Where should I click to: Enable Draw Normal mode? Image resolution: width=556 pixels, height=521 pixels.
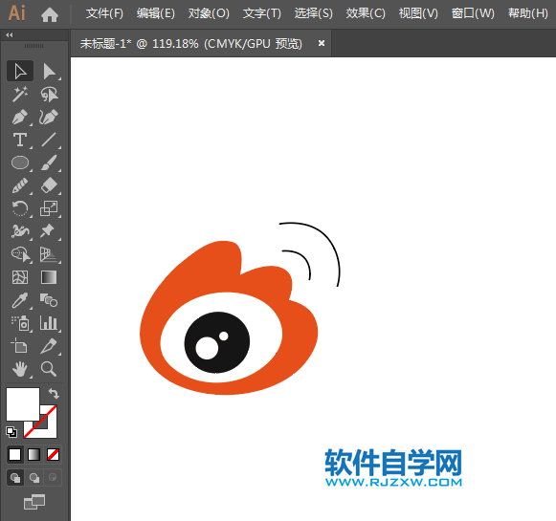tap(15, 478)
